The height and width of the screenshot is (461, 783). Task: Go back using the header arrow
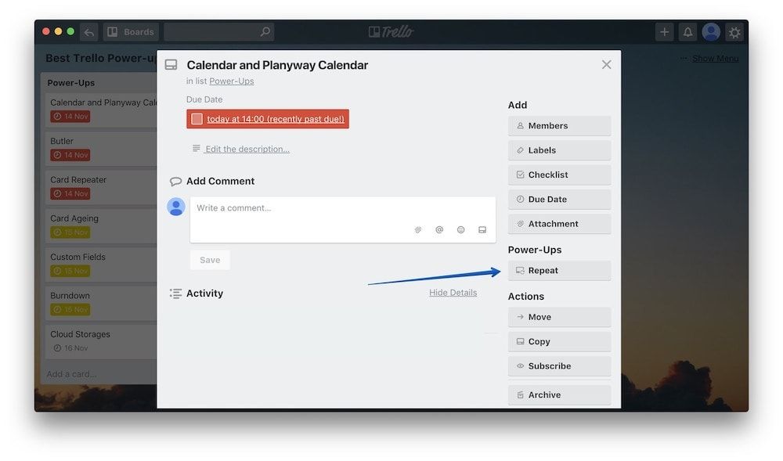click(88, 32)
